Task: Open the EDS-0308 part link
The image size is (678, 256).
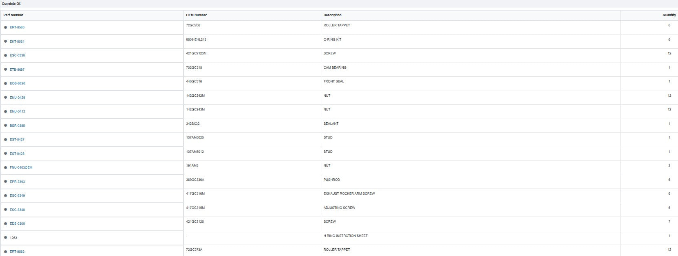Action: click(x=17, y=224)
